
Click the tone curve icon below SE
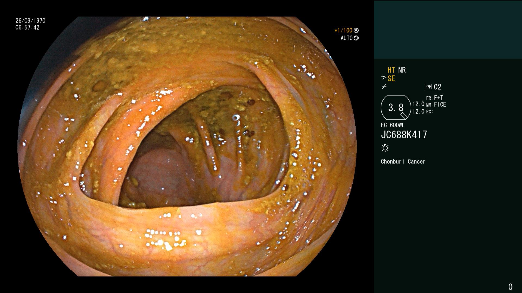tap(384, 87)
